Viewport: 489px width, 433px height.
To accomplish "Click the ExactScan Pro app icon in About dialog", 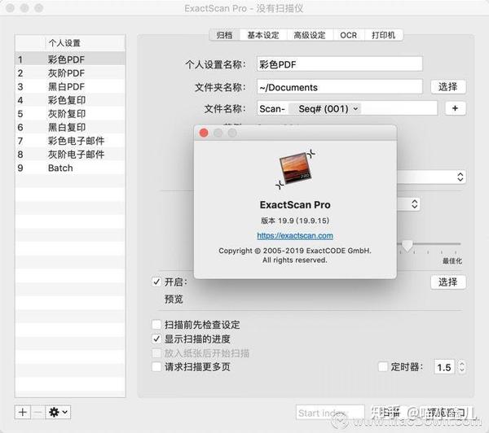I will point(295,169).
